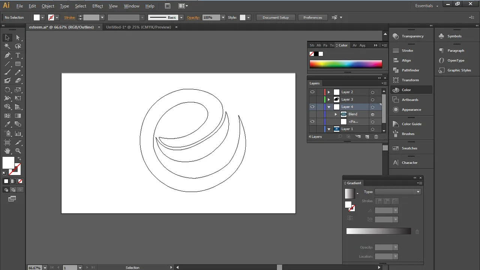Click the Preferences button
The image size is (480, 270).
pyautogui.click(x=313, y=18)
